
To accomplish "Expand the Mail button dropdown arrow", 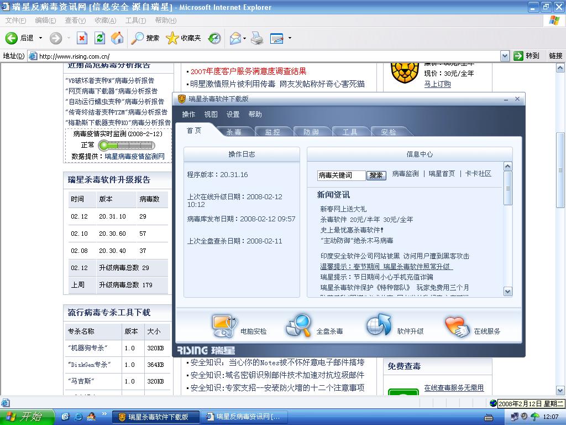I will click(x=245, y=38).
